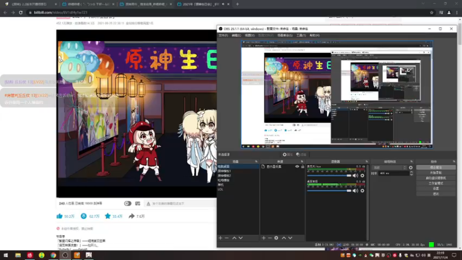
Task: Pop out the scenes dock using its header icon
Action: coord(256,162)
